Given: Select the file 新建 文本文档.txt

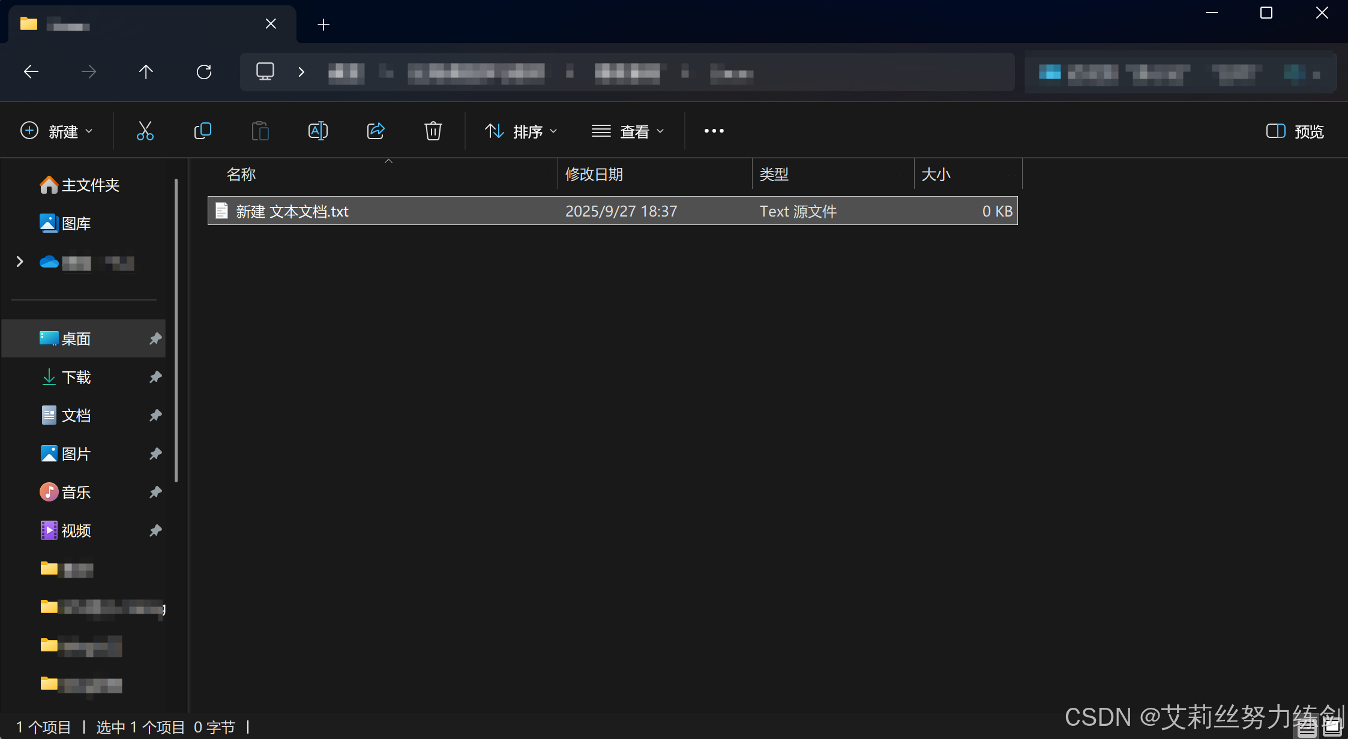Looking at the screenshot, I should coord(292,211).
